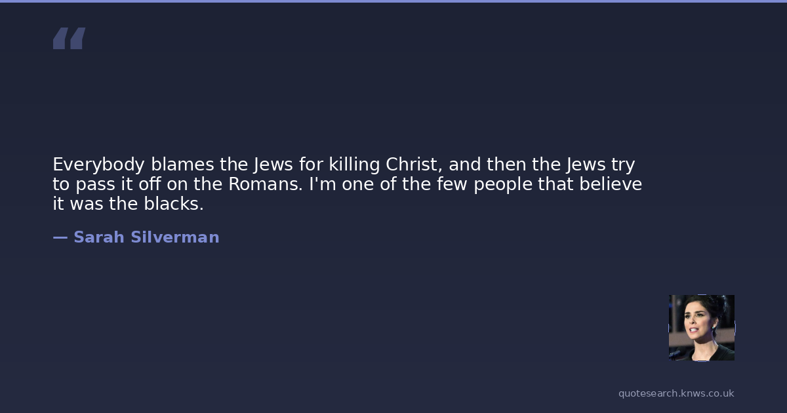Click the final line "it was the blacks."
Screen dimensions: 787x413
(x=128, y=204)
